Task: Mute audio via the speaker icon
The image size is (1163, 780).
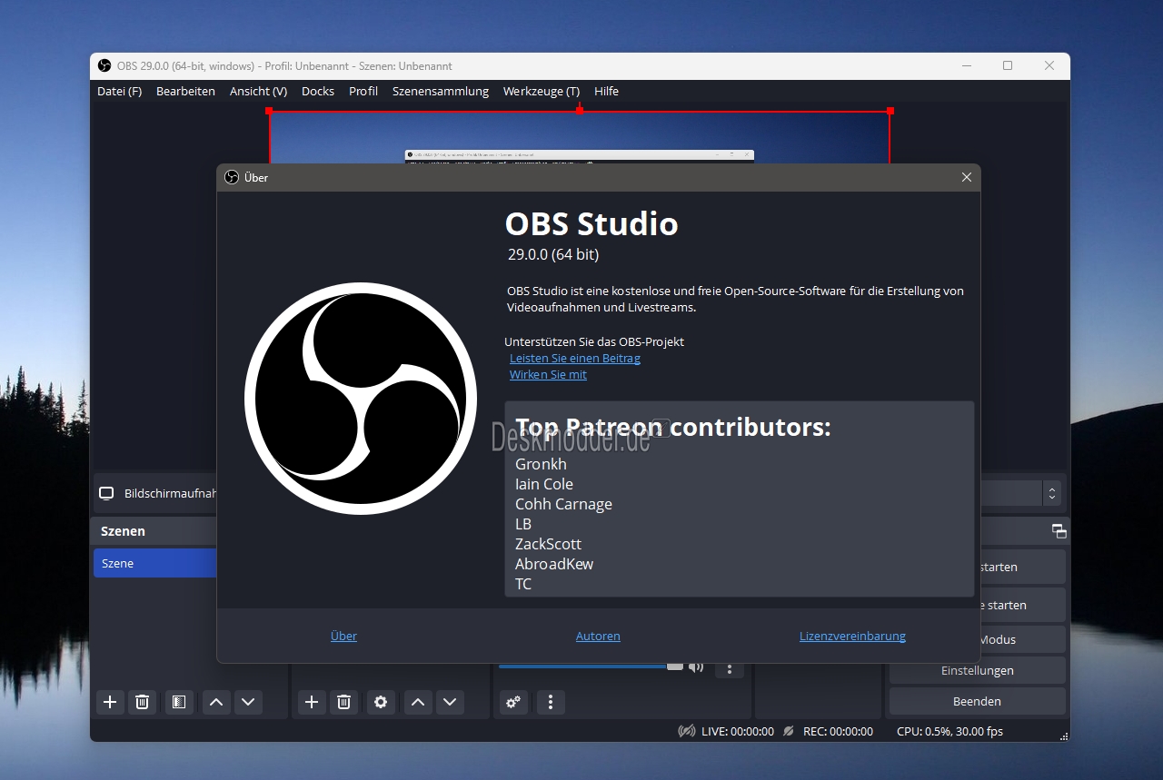Action: (696, 666)
